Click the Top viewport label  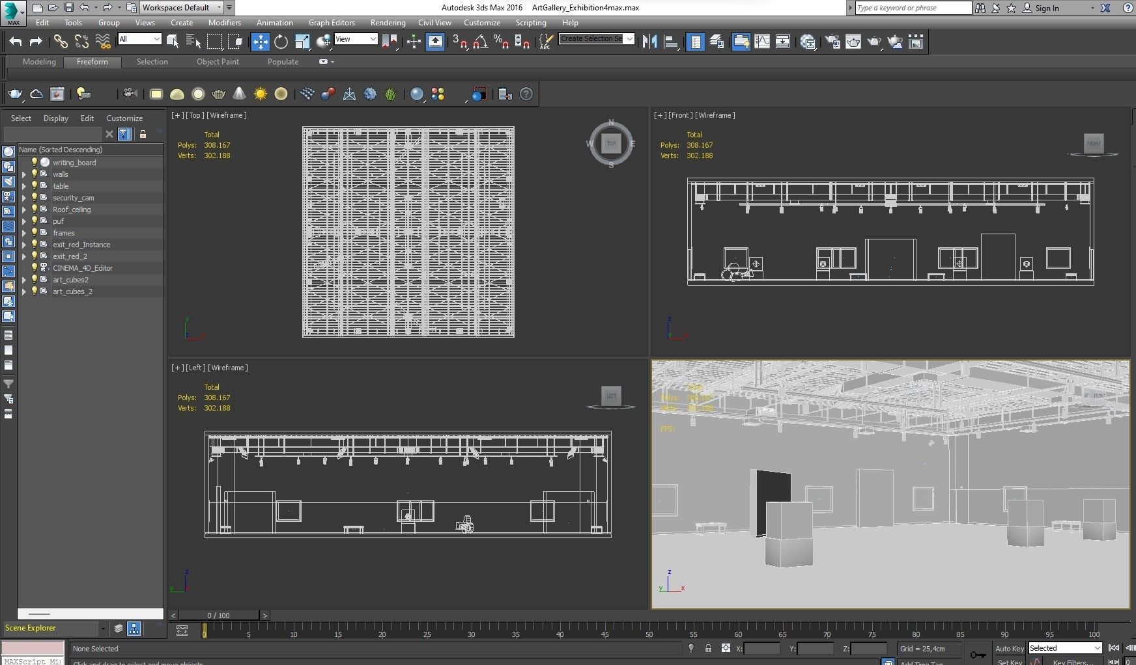pos(195,115)
